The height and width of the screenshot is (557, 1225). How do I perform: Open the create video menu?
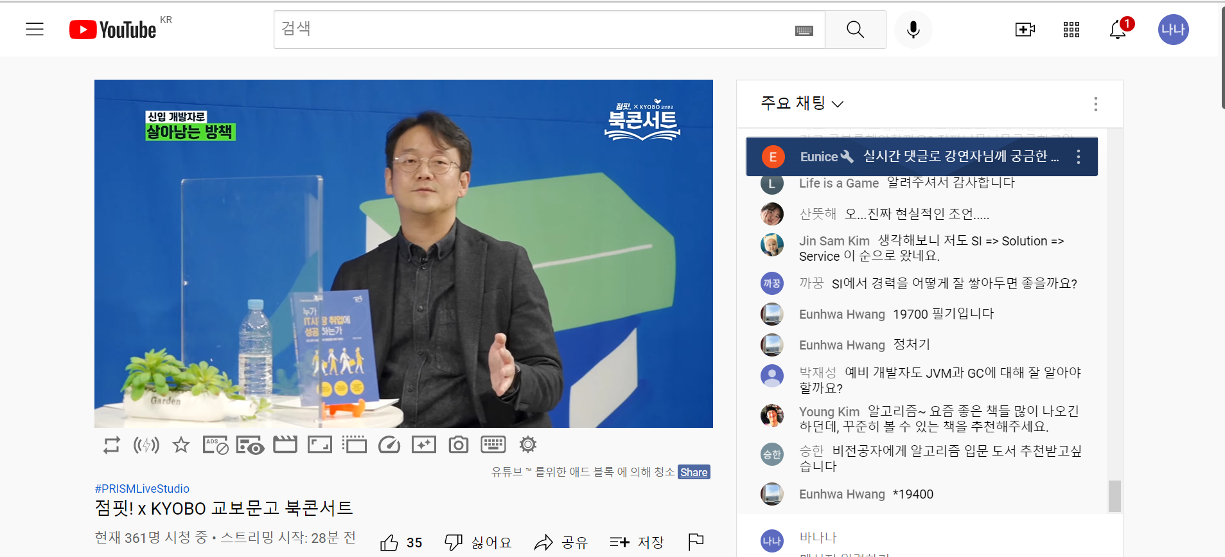pos(1025,30)
